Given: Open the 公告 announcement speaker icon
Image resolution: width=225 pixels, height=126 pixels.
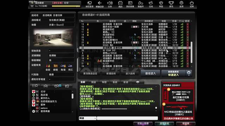Looking at the screenshot, I should [x=110, y=4].
